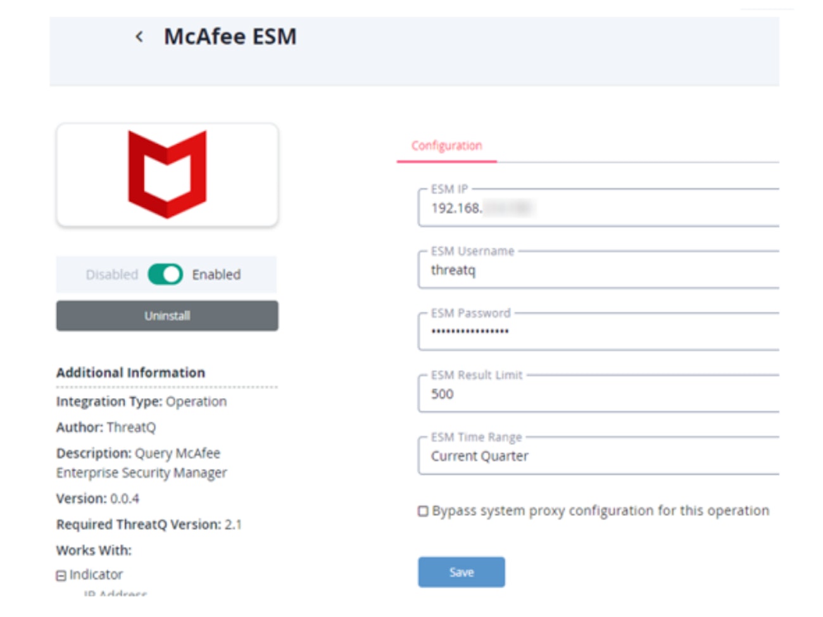The width and height of the screenshot is (823, 617).
Task: Toggle the Disabled/Enabled integration switch
Action: click(x=165, y=275)
